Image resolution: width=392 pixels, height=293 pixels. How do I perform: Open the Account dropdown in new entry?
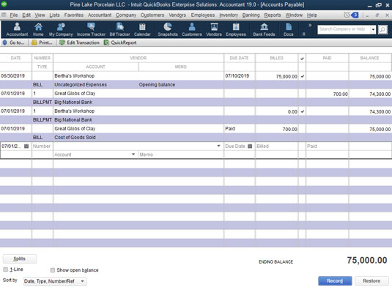pos(133,155)
